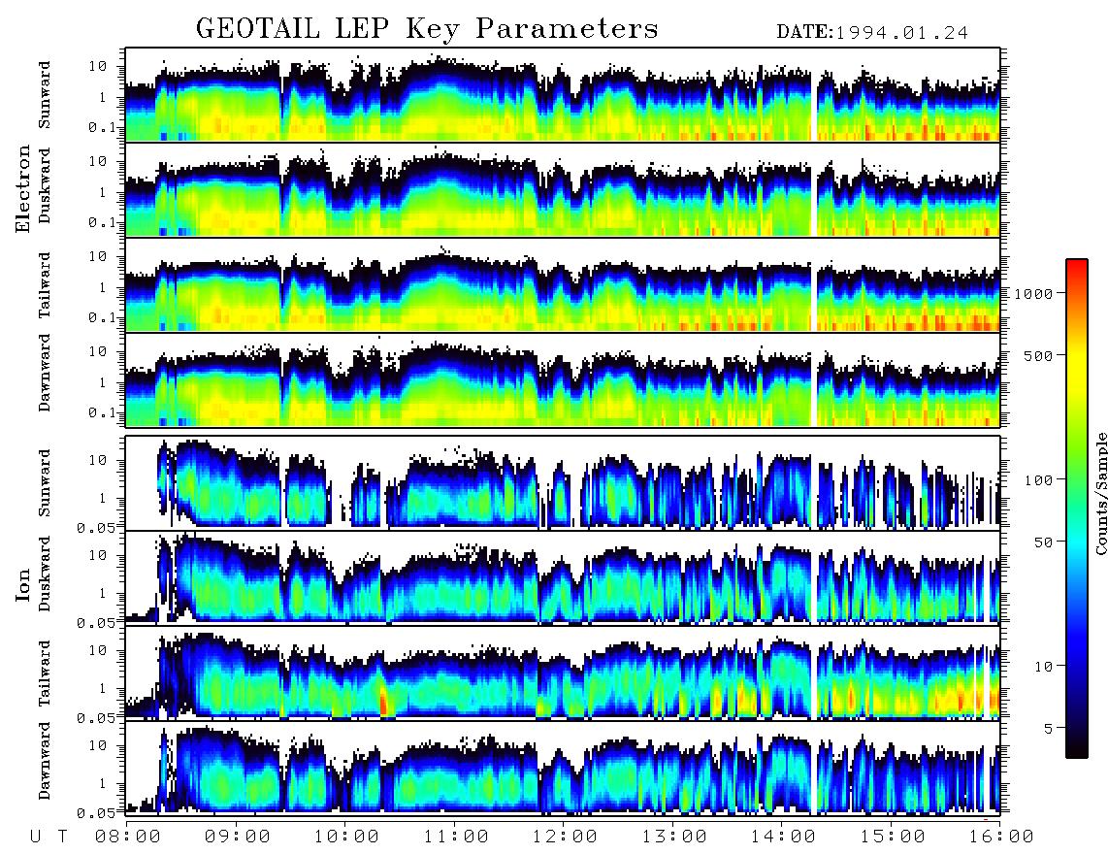Image resolution: width=1108 pixels, height=854 pixels.
Task: Click the Electron "Tailward" panel label
Action: tap(45, 285)
